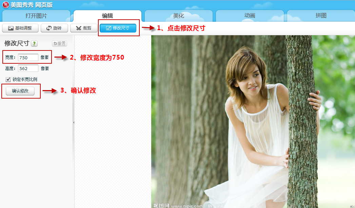Reset size with the 重置 button
This screenshot has height=208, width=355.
point(60,43)
